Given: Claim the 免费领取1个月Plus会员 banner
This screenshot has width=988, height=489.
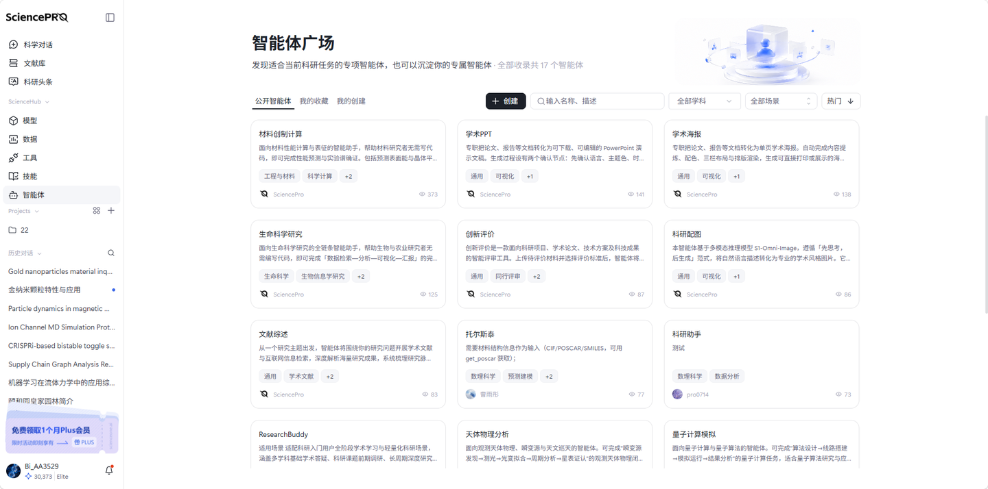Looking at the screenshot, I should pos(62,432).
